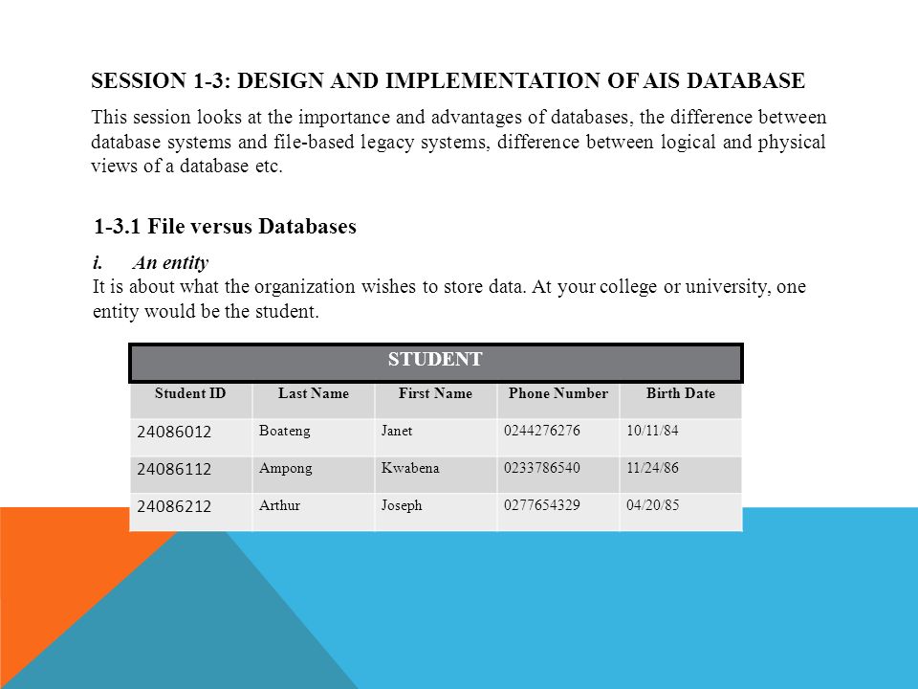Click birth date 04/20/85
The width and height of the screenshot is (918, 689).
(x=652, y=505)
